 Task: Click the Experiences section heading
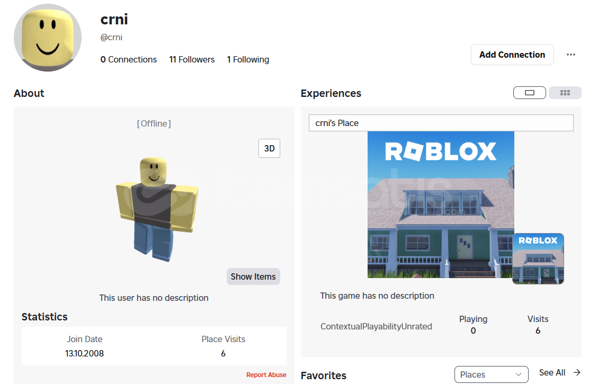click(x=331, y=93)
